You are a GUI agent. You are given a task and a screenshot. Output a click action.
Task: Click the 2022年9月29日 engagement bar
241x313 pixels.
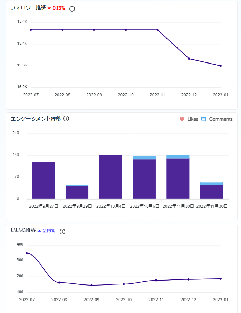click(77, 192)
